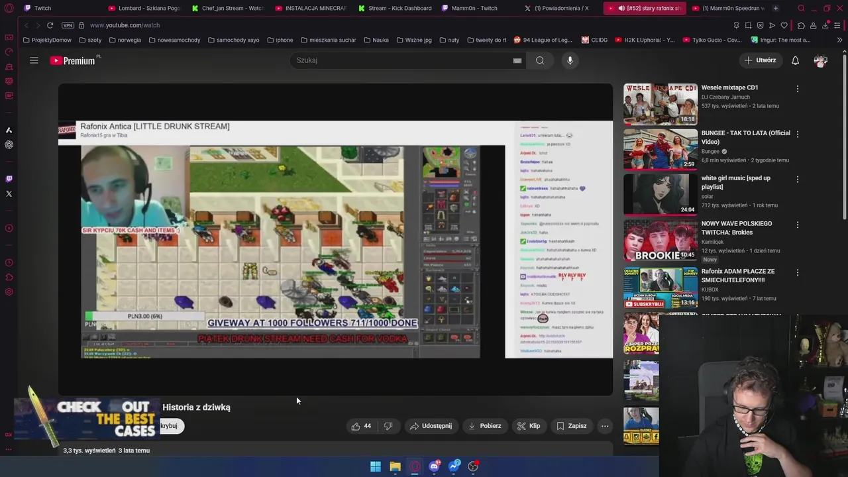This screenshot has width=848, height=477.
Task: Open the norwegia bookmarks folder
Action: 125,40
